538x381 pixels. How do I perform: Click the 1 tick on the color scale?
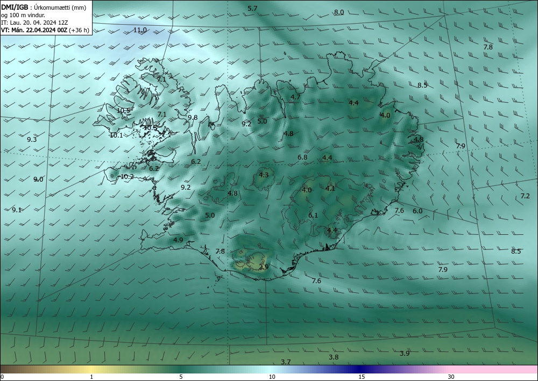[91, 377]
